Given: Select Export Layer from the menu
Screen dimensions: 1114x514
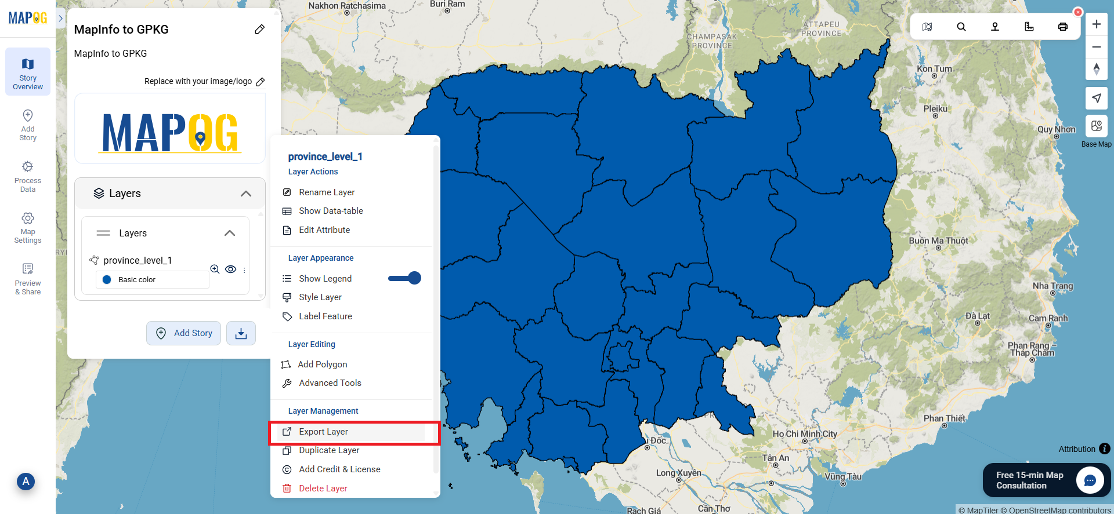Looking at the screenshot, I should (x=323, y=432).
